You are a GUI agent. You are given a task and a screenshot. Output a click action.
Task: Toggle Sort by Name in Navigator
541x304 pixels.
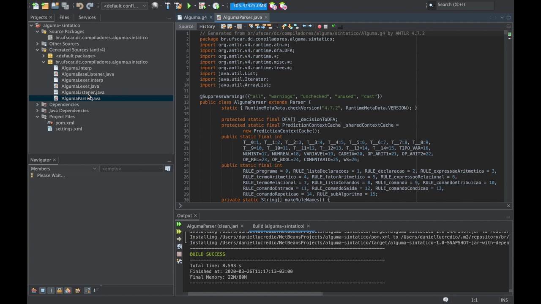[87, 290]
